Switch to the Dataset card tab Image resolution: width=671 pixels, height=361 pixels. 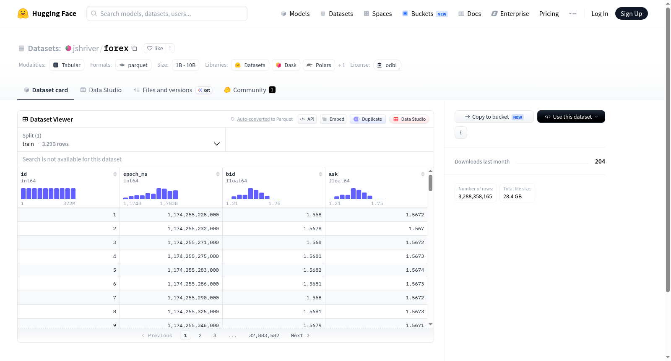tap(45, 90)
